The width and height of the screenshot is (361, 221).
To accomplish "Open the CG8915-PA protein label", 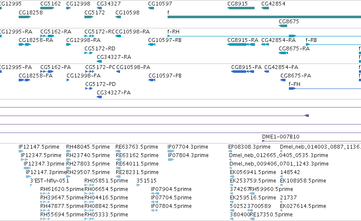I will pyautogui.click(x=246, y=67).
